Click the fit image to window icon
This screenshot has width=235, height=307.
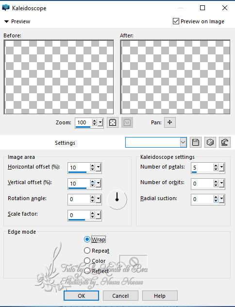click(113, 122)
